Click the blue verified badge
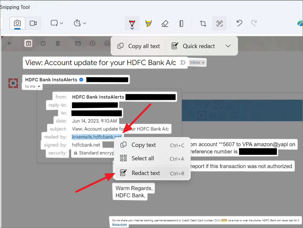Viewport: 303px width, 228px height. click(81, 79)
